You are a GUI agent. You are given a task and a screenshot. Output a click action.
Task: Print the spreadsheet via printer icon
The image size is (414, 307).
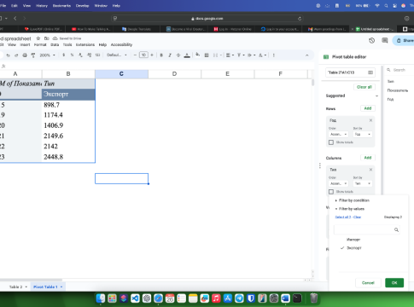coord(25,55)
